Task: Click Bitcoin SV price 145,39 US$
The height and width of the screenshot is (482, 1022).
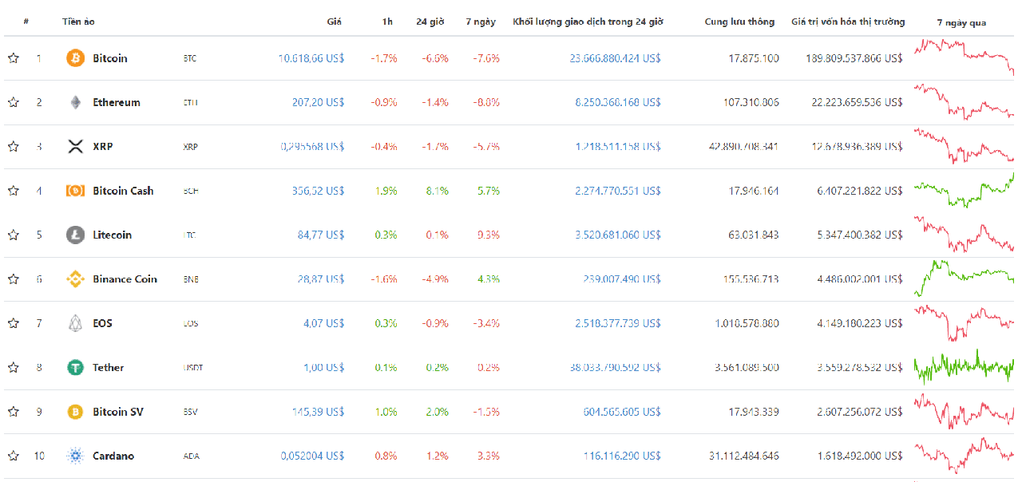Action: 319,412
